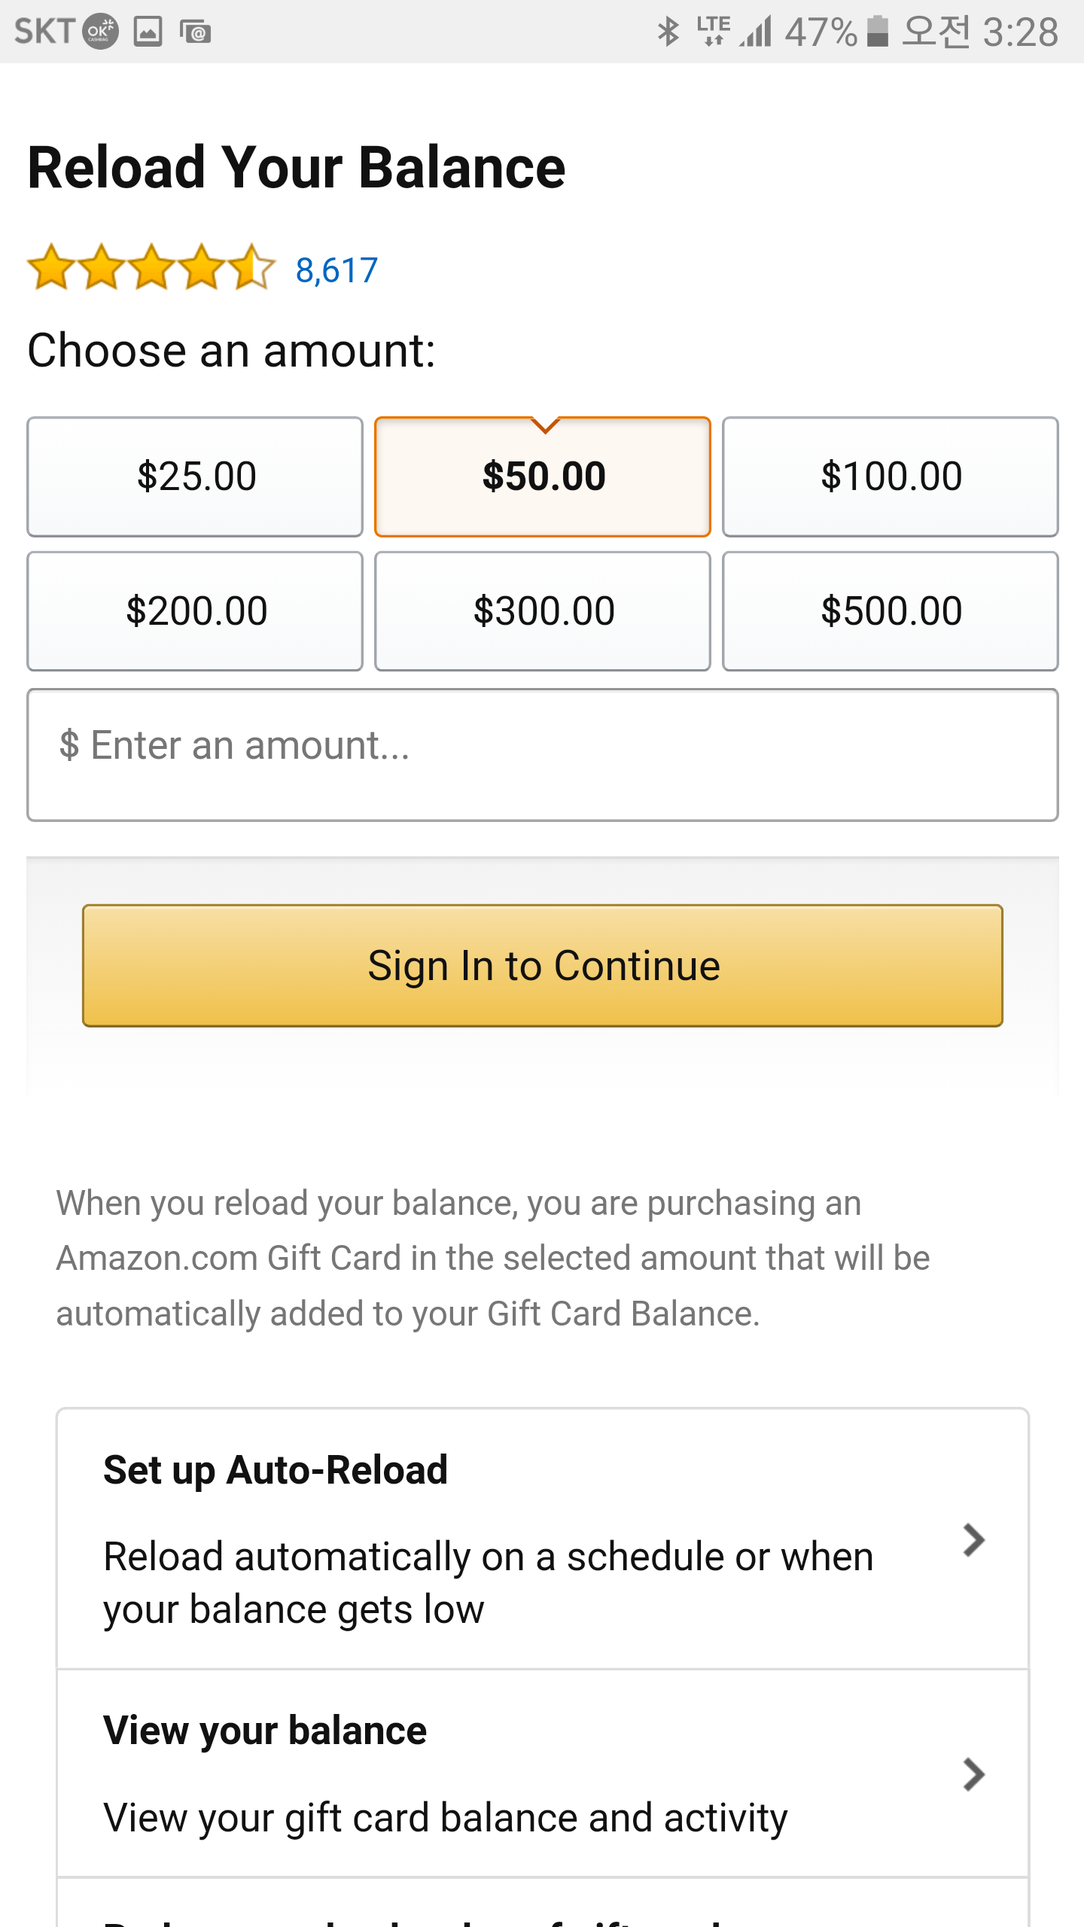Tap the battery status icon
This screenshot has width=1084, height=1927.
(877, 32)
